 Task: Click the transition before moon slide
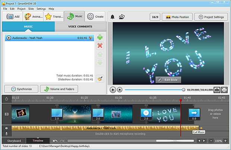(57, 114)
